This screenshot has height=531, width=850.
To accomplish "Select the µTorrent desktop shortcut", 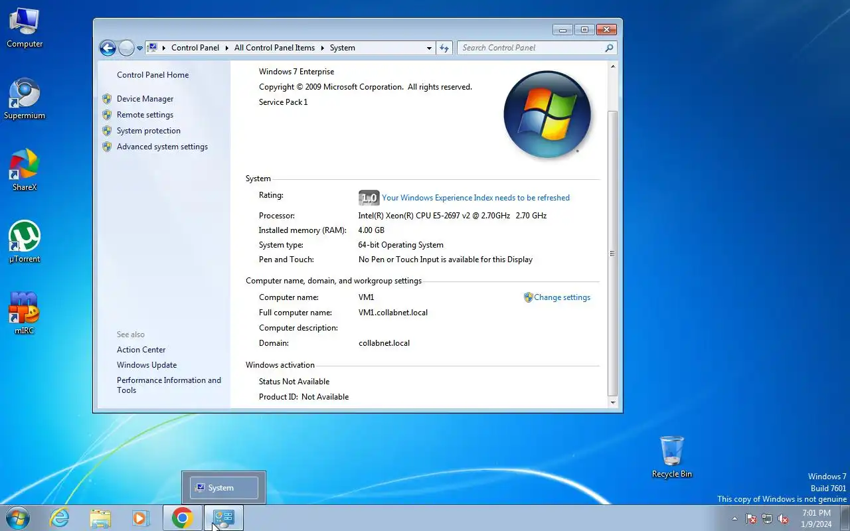I will click(x=25, y=242).
